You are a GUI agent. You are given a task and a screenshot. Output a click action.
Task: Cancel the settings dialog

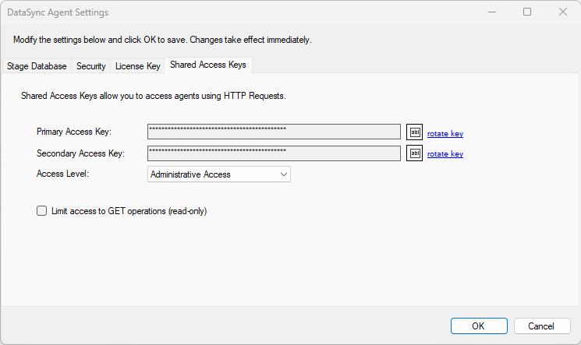coord(542,326)
